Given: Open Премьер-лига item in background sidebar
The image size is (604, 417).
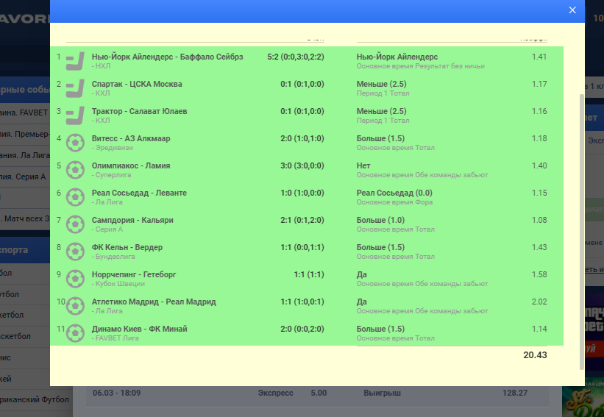Looking at the screenshot, I should [x=25, y=134].
